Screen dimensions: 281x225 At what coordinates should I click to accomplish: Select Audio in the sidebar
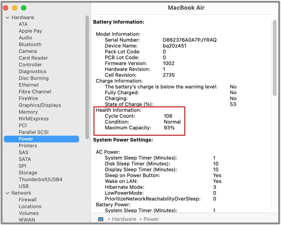click(26, 38)
